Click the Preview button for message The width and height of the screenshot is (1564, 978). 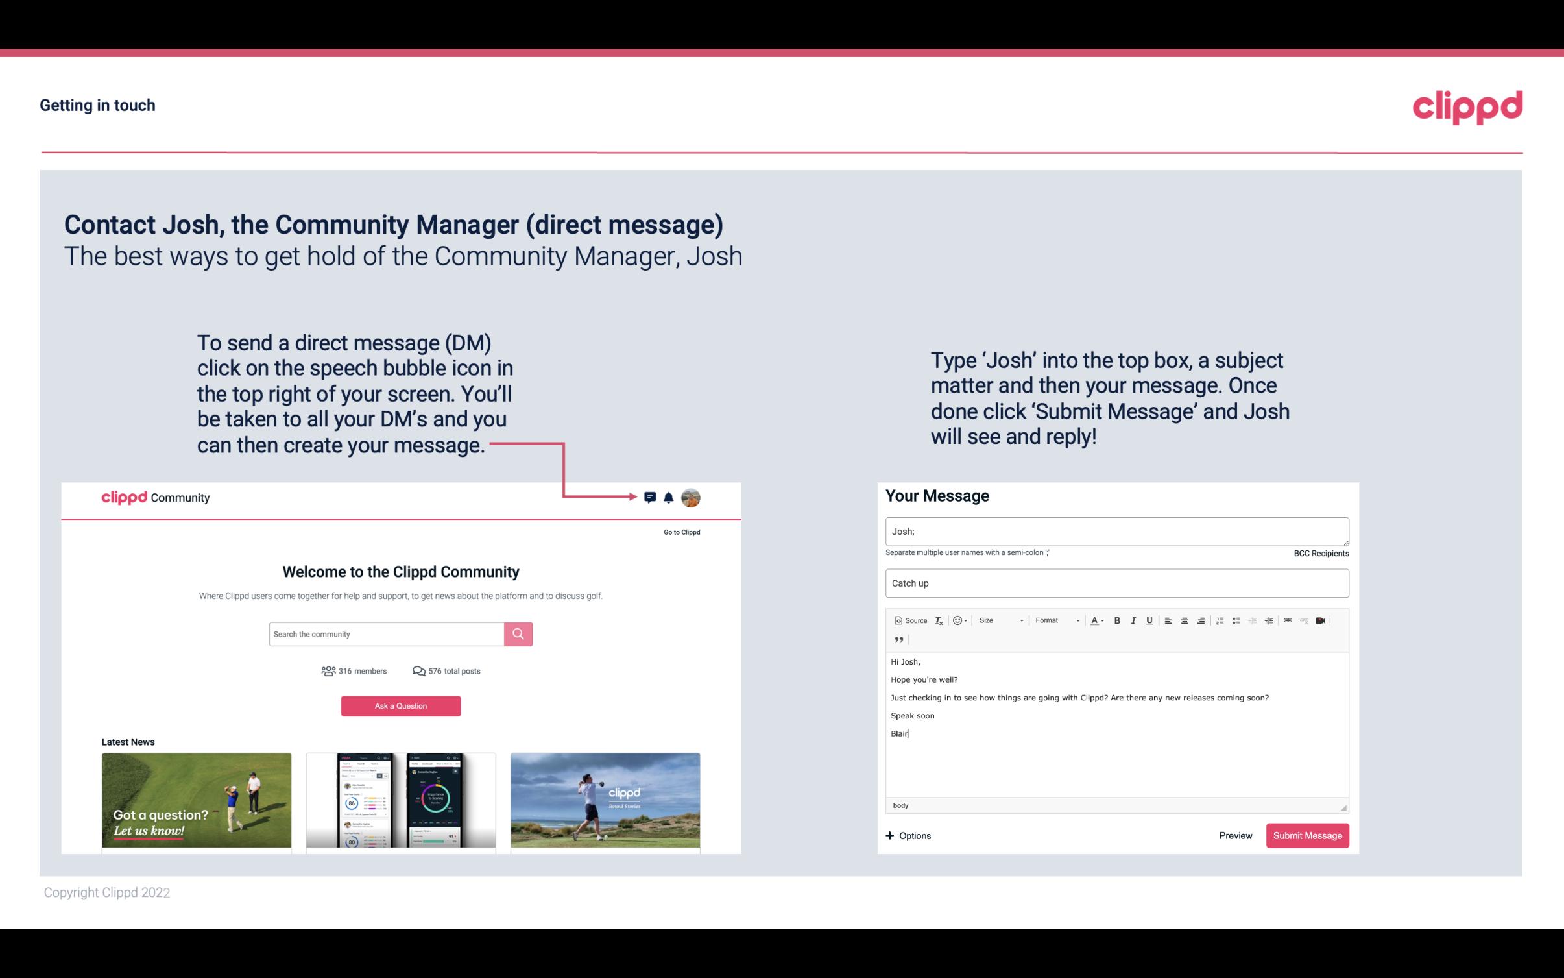(1235, 835)
